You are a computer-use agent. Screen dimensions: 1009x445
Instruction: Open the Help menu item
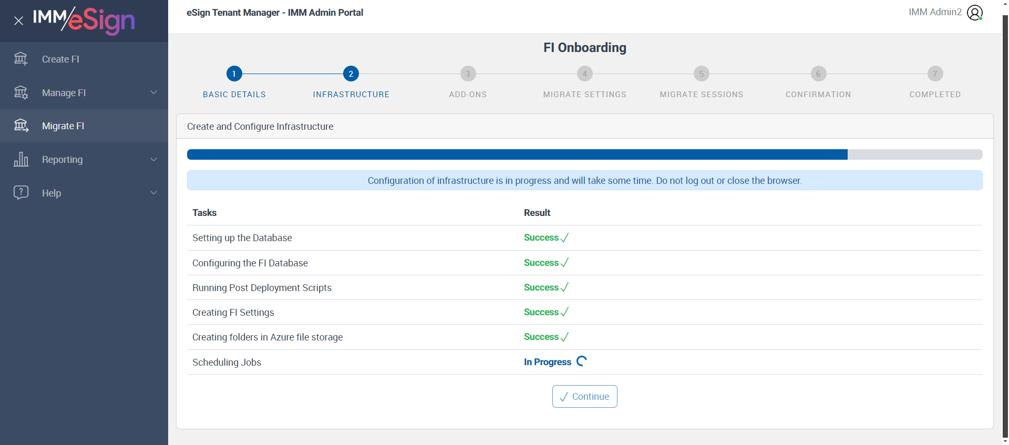pos(84,193)
